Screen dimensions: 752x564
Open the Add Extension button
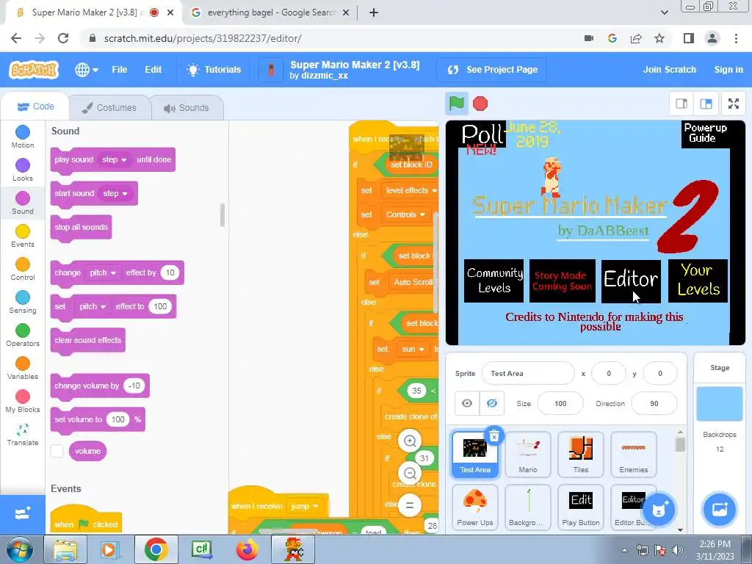coord(23,514)
